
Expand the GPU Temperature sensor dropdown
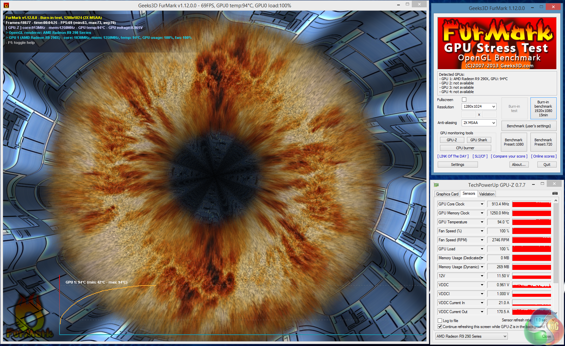482,222
